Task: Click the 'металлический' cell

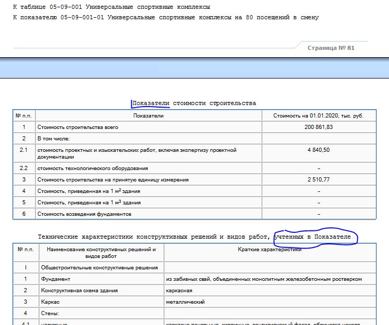Action: pyautogui.click(x=270, y=302)
